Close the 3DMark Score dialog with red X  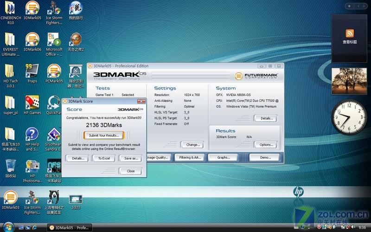141,101
